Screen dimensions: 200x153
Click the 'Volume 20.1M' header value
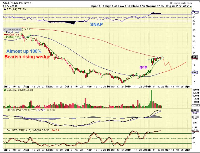coord(155,6)
